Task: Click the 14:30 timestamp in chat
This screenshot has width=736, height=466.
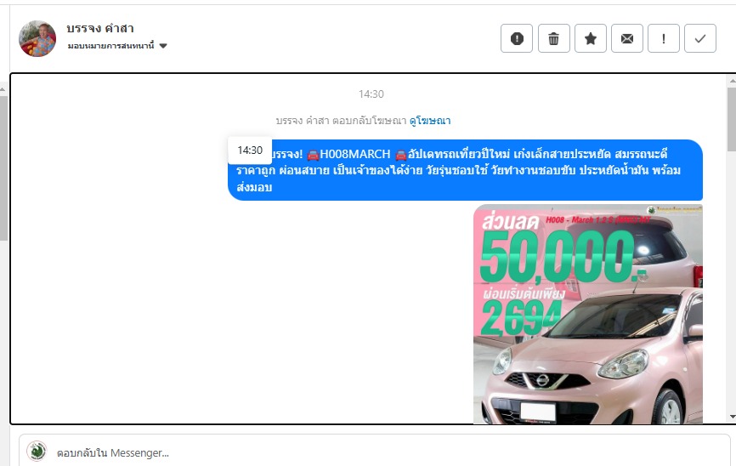Action: click(371, 94)
